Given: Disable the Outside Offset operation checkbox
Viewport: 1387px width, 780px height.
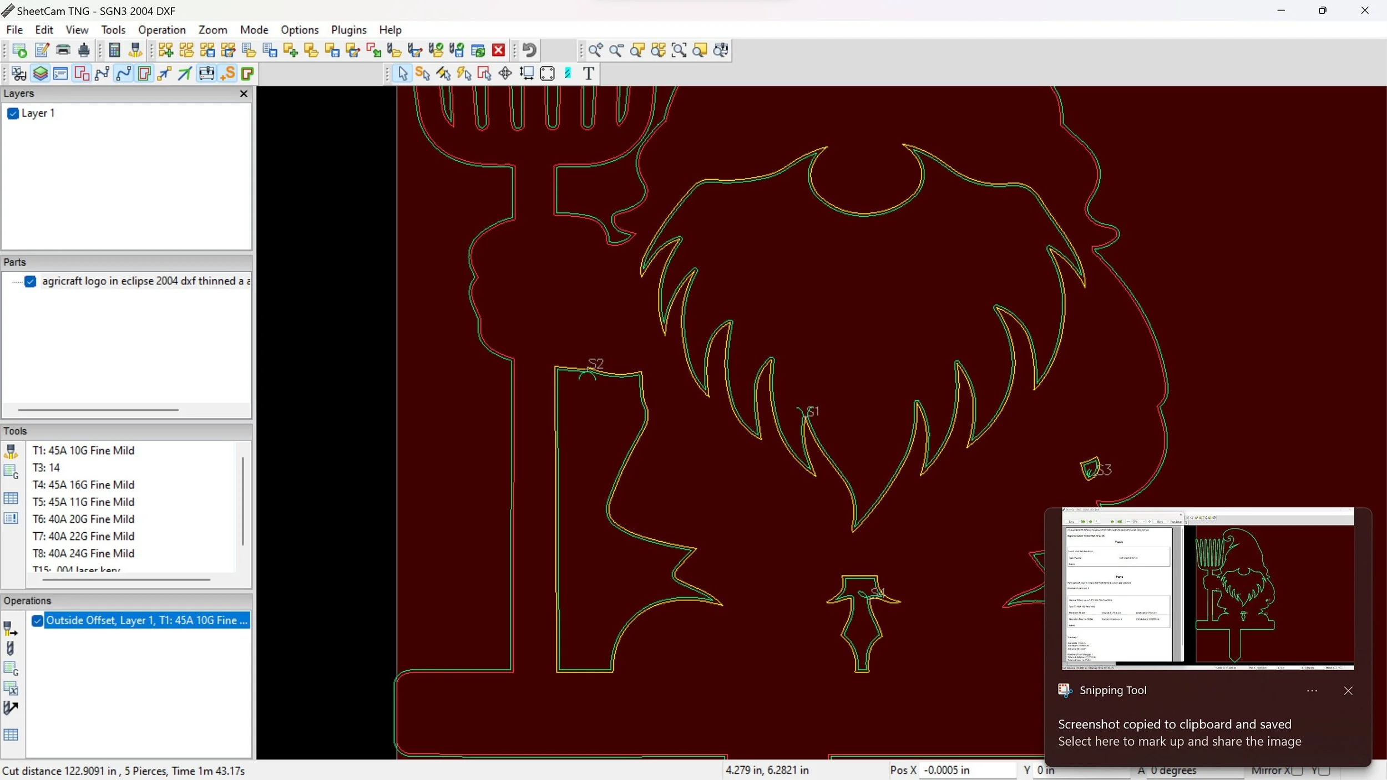Looking at the screenshot, I should point(37,621).
